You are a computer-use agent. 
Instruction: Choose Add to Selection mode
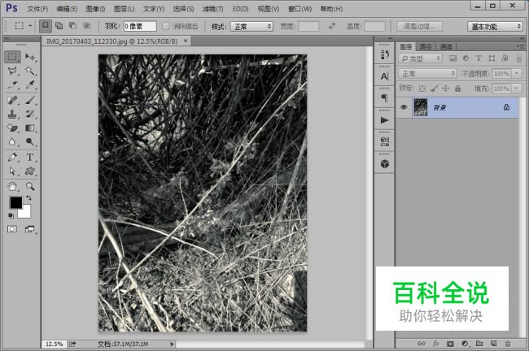click(59, 26)
